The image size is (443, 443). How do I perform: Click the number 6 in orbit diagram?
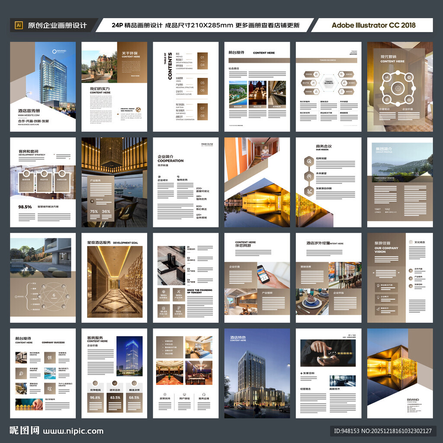(54, 295)
